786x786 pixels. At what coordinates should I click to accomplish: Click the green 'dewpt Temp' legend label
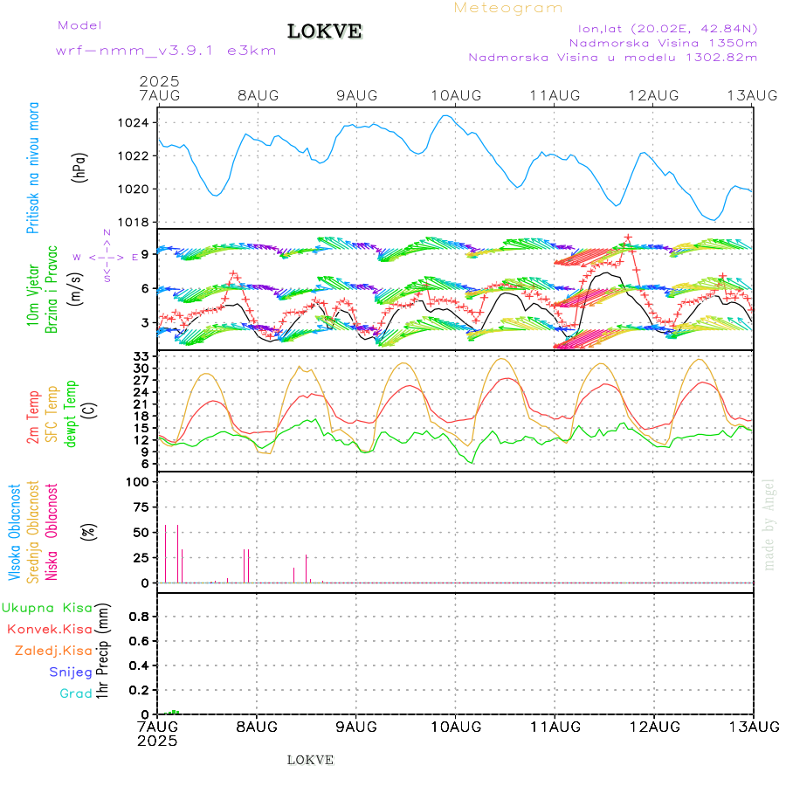(x=71, y=412)
